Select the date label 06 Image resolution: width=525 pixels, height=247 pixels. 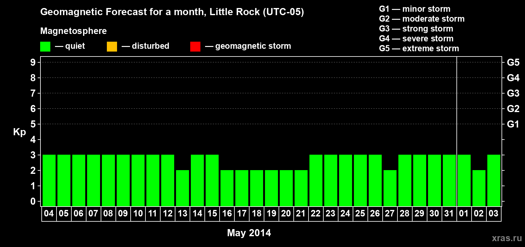pos(78,213)
